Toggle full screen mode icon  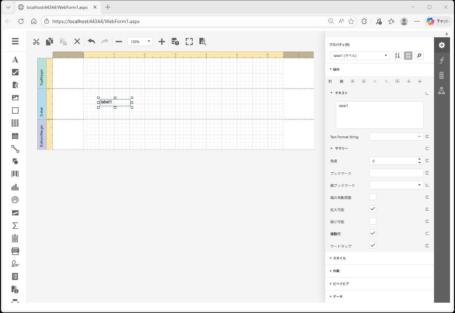coord(189,42)
